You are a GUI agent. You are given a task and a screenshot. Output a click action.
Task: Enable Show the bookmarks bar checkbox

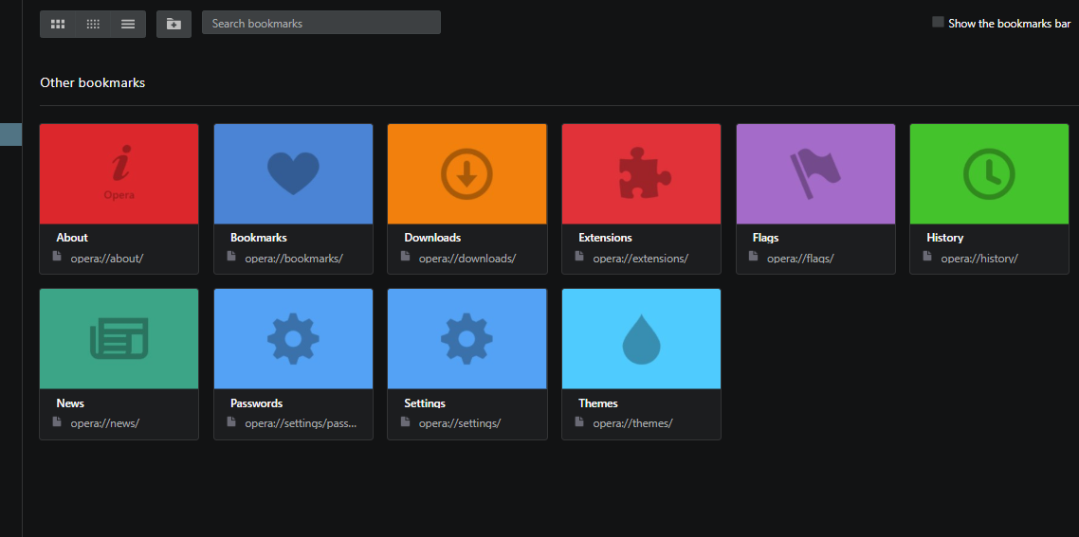[938, 23]
